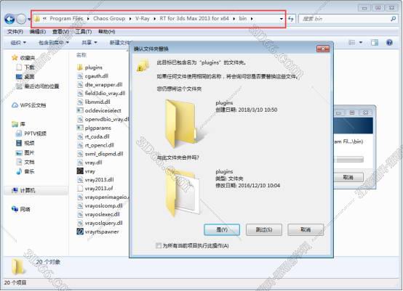403x291 pixels.
Task: Open Desktop in sidebar favorites
Action: pos(25,77)
